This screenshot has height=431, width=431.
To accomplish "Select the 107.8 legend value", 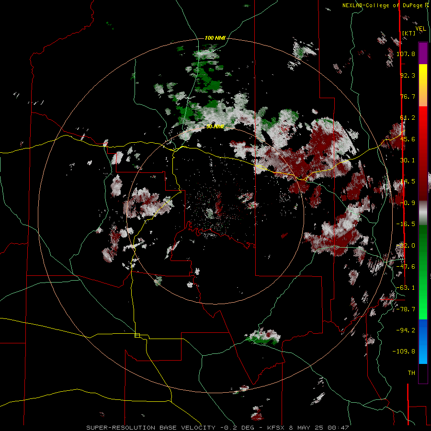I will coord(406,54).
